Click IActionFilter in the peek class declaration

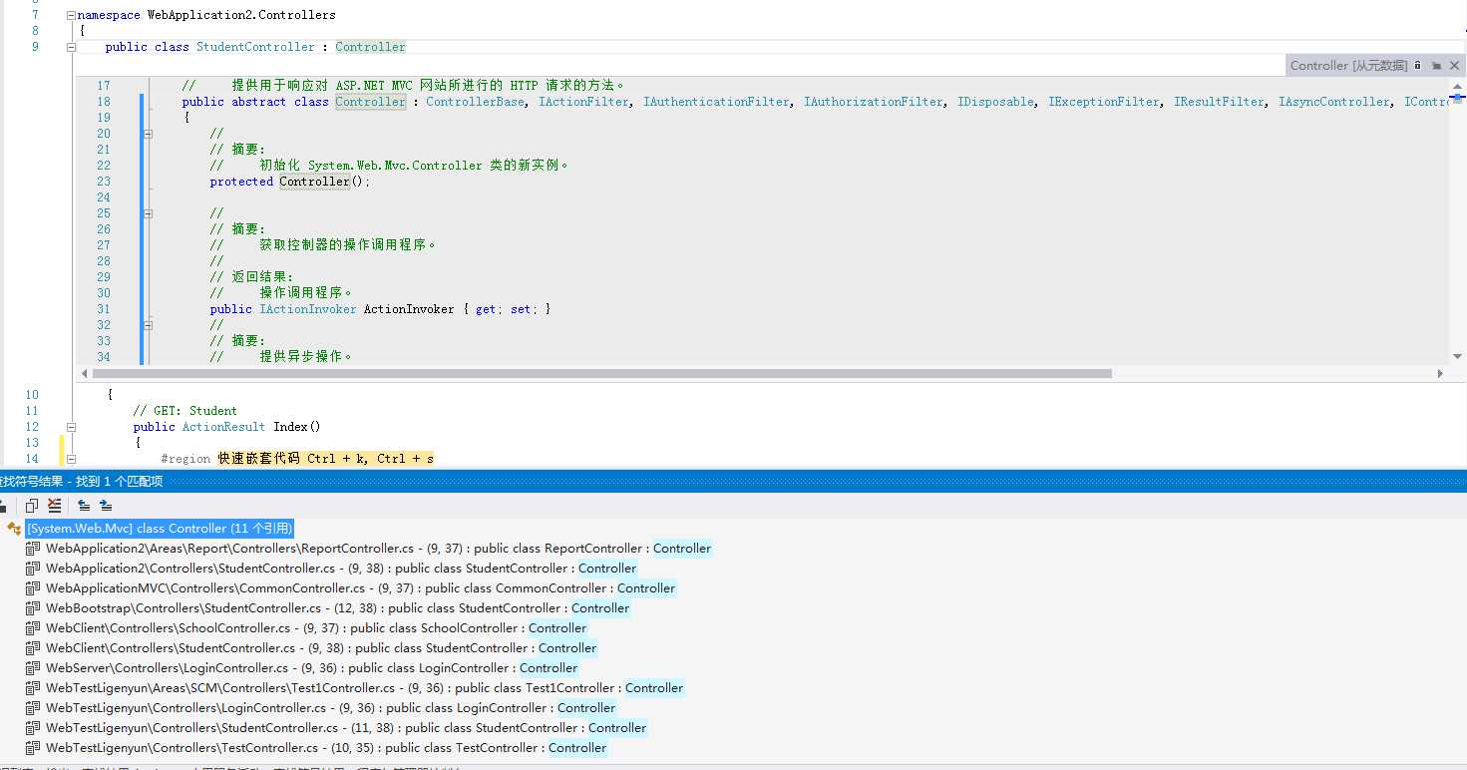(x=585, y=102)
